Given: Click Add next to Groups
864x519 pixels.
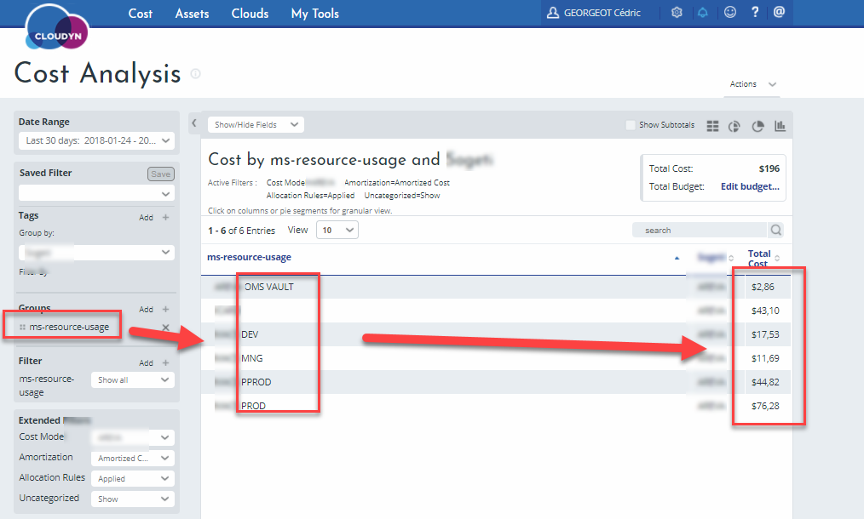Looking at the screenshot, I should [x=146, y=310].
